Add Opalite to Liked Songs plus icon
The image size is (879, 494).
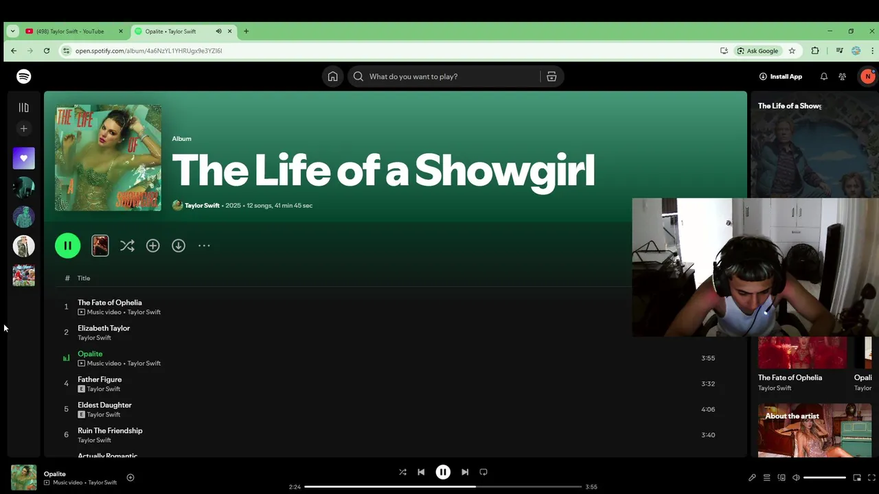[130, 478]
